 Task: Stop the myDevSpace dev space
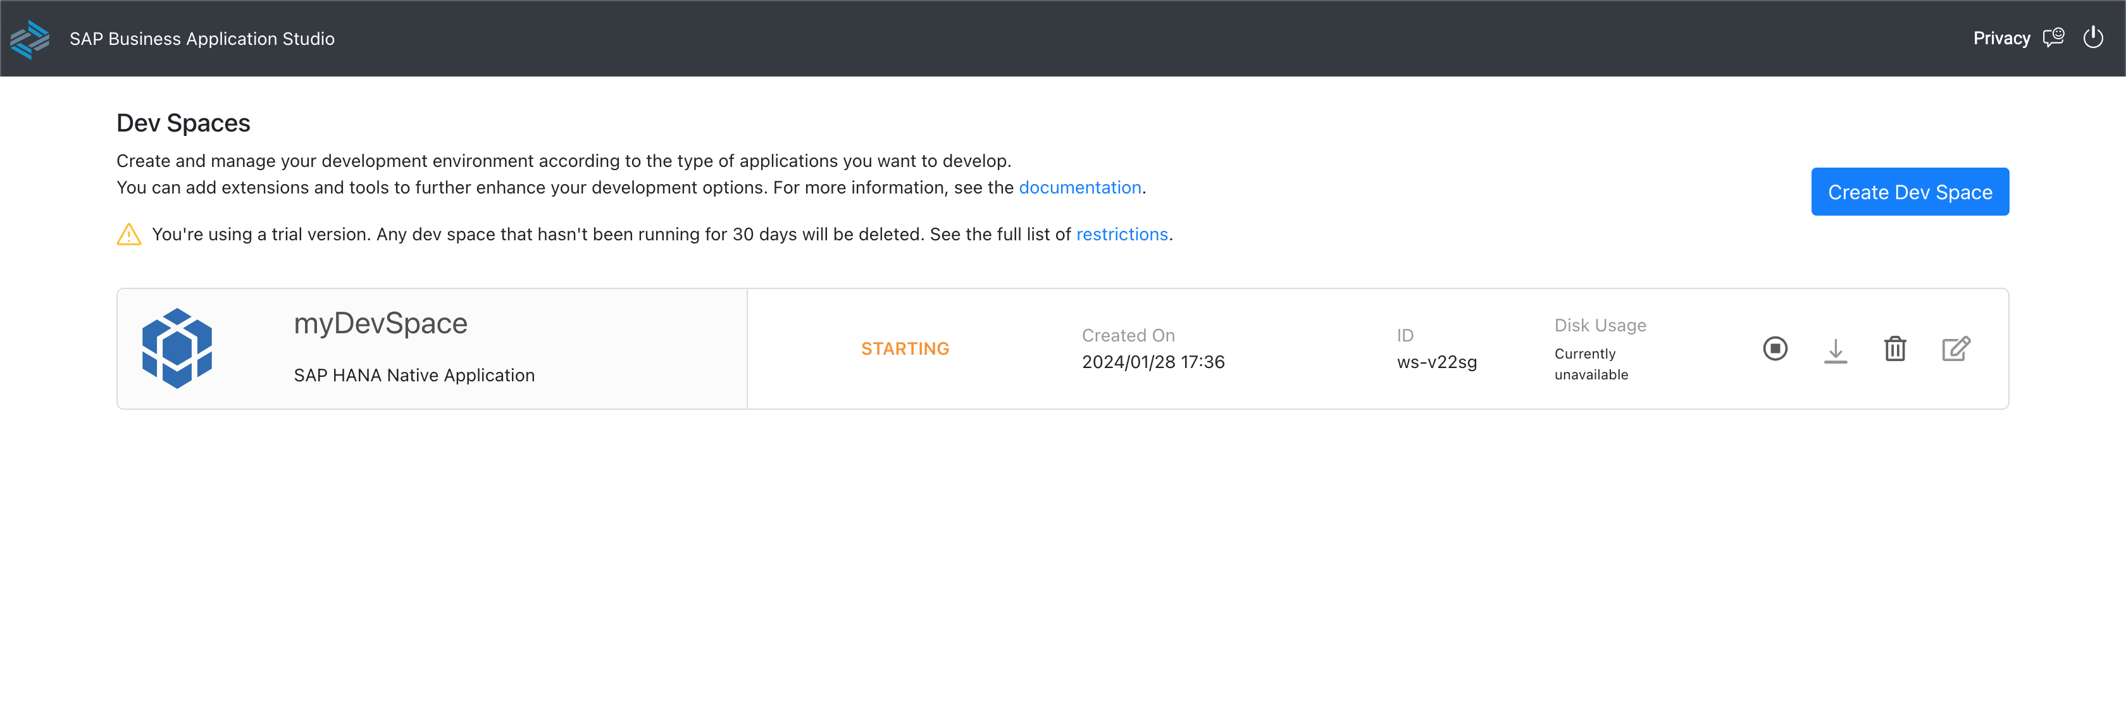(x=1775, y=349)
